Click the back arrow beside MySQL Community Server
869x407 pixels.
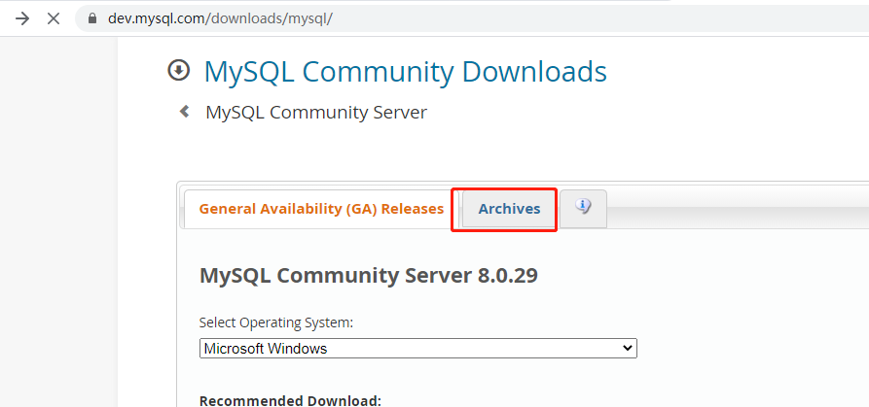184,112
